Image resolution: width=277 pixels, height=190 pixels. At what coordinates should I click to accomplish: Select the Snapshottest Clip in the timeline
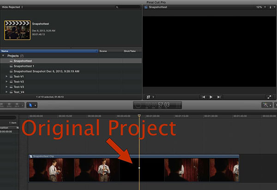[x=134, y=168]
